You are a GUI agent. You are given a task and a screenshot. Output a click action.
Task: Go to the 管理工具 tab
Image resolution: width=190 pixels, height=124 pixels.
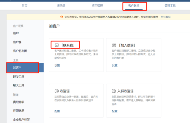pyautogui.click(x=170, y=6)
